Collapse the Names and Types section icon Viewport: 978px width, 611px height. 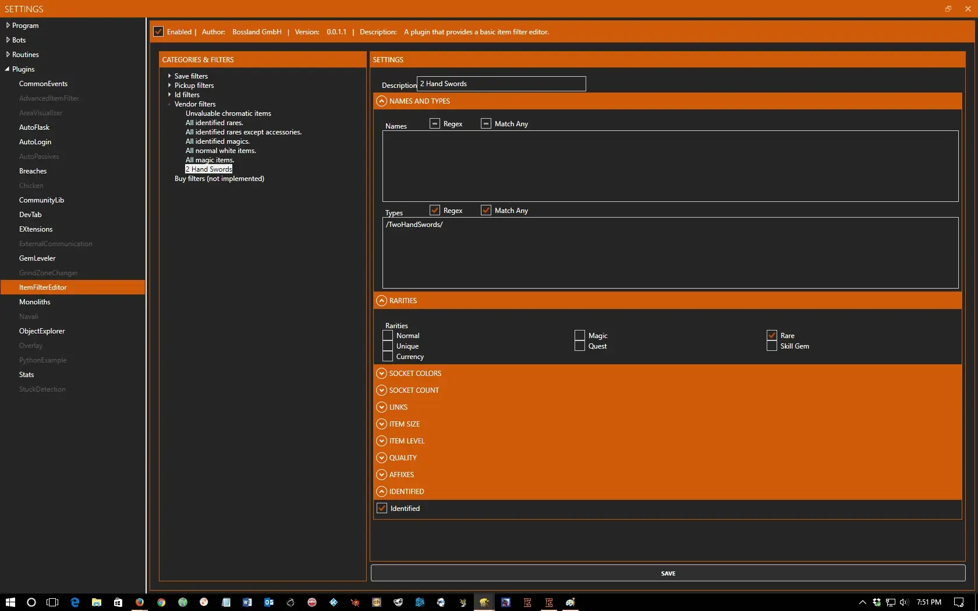point(381,101)
